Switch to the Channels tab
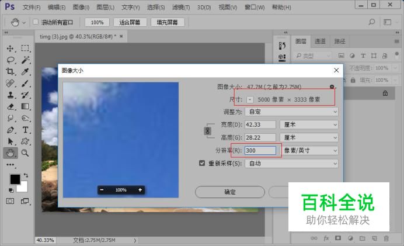The height and width of the screenshot is (246, 404). [x=320, y=41]
